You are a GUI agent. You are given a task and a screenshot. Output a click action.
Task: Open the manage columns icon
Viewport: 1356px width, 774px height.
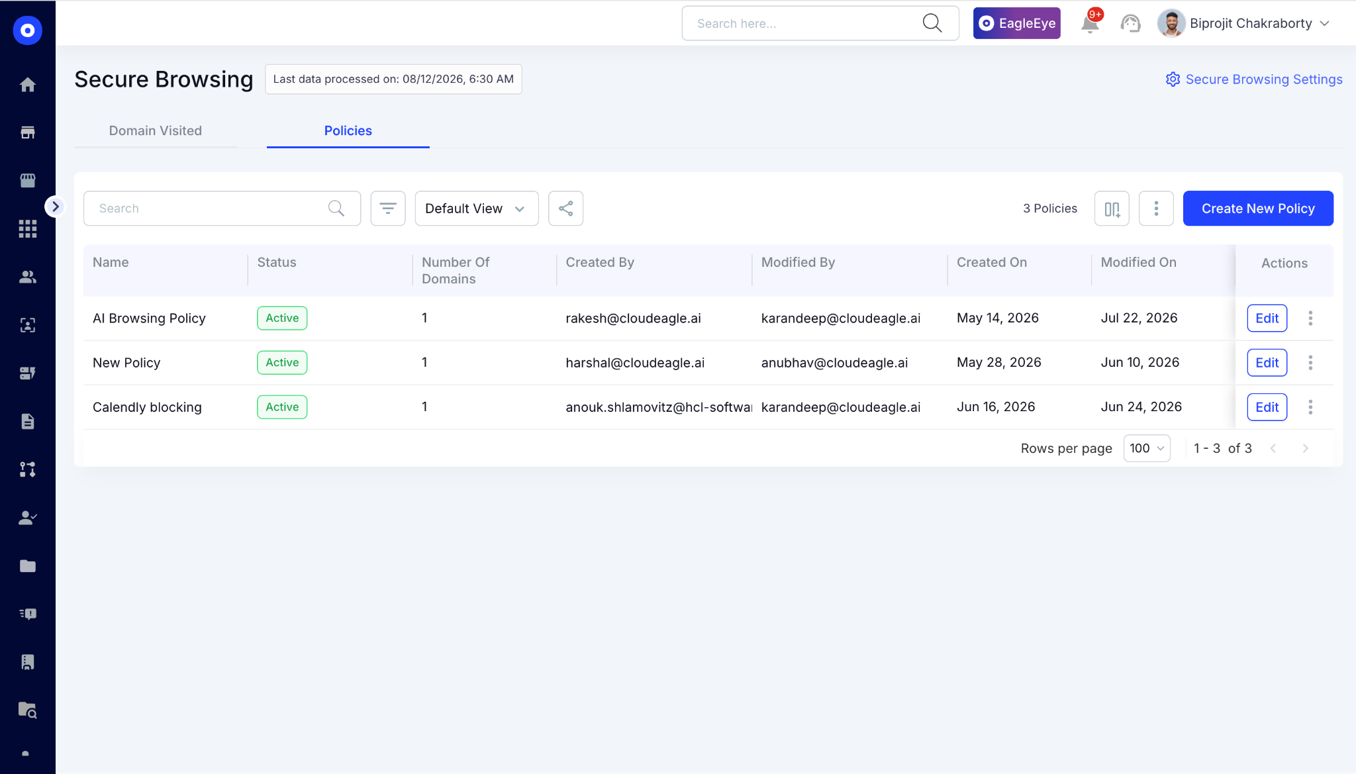(1112, 209)
